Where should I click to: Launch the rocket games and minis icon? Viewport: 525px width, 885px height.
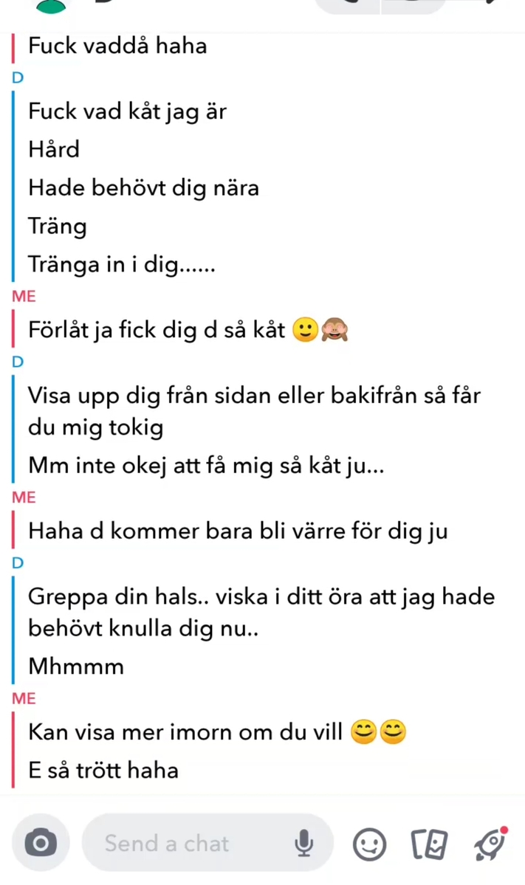click(490, 843)
